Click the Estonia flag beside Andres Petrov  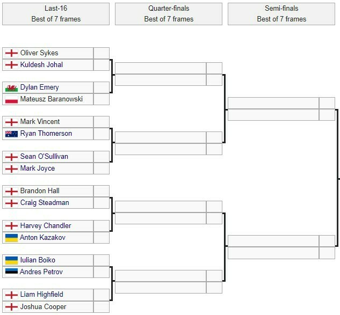pos(11,272)
